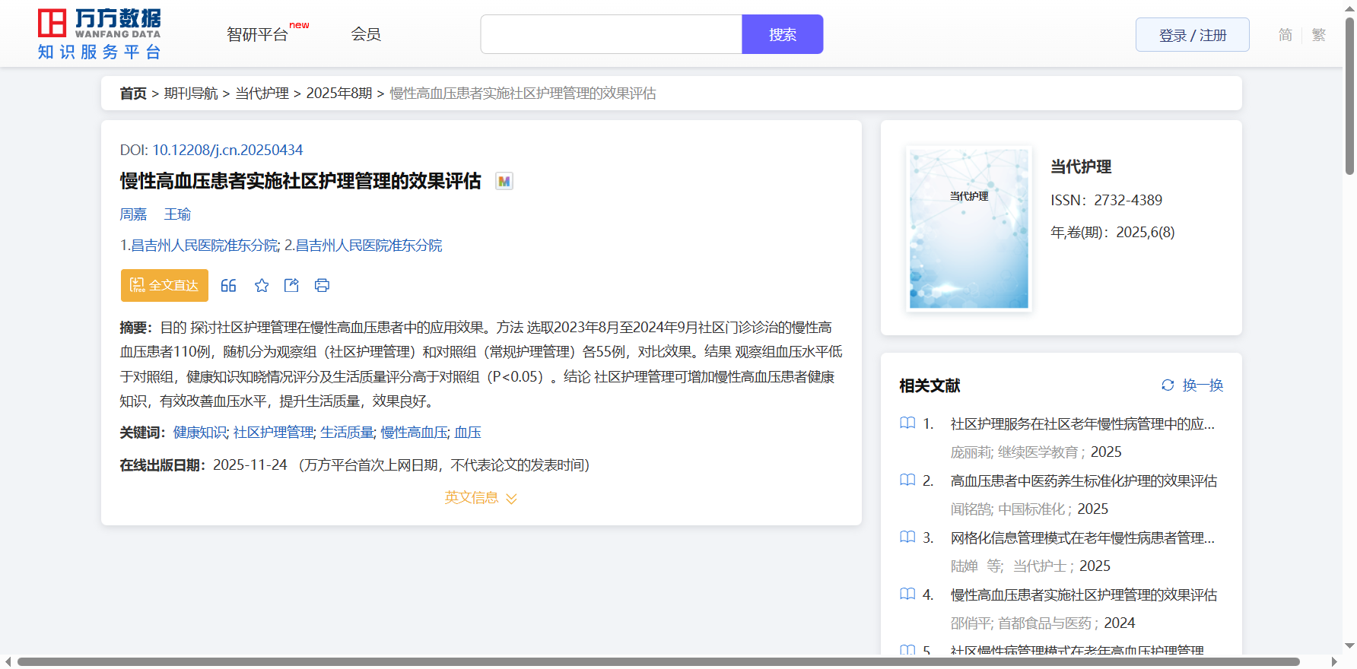Click the 登录 / 注册 button
Image resolution: width=1357 pixels, height=669 pixels.
[x=1192, y=35]
